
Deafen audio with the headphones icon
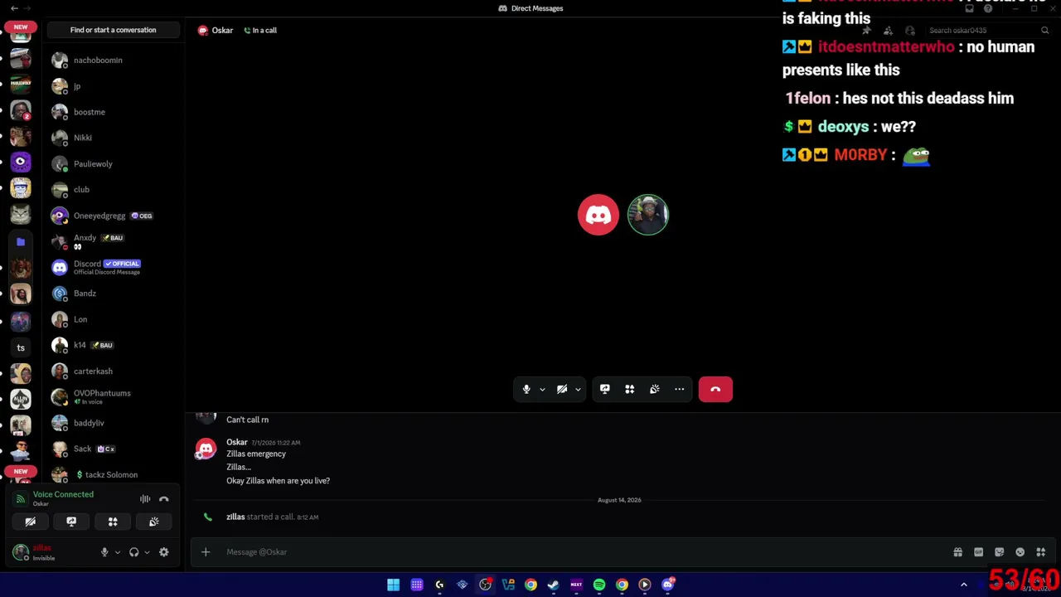[x=134, y=552]
